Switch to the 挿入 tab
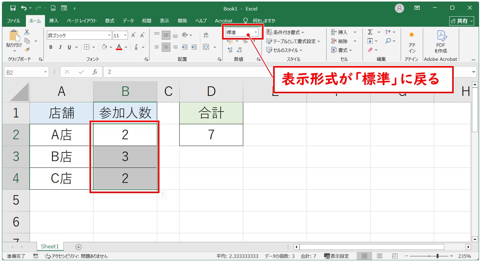 coord(54,21)
